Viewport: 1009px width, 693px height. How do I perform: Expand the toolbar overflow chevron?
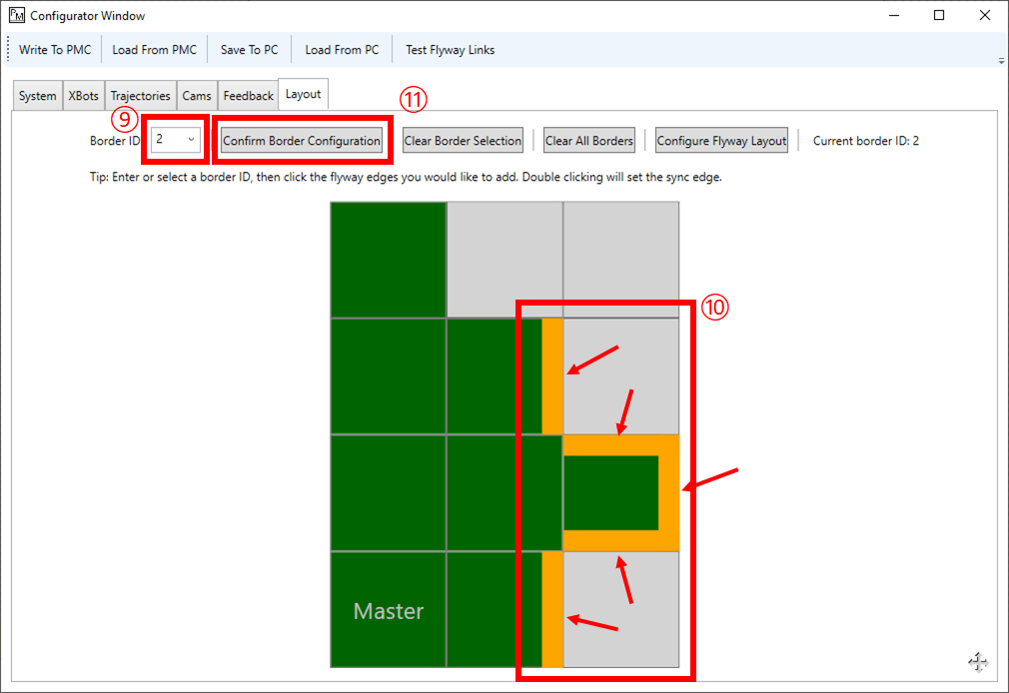pos(1000,60)
